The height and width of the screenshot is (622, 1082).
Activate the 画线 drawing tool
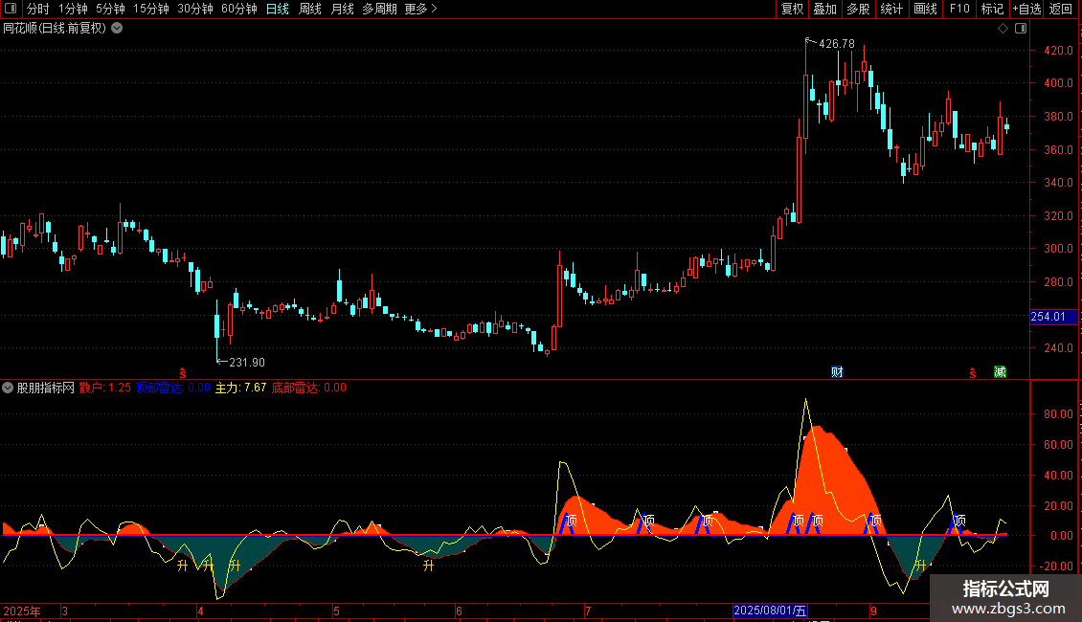(925, 9)
